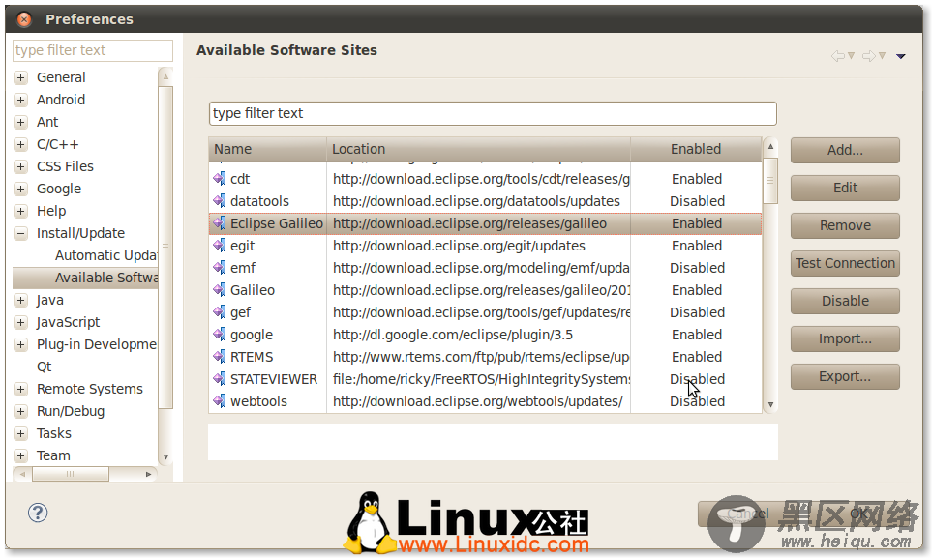Click the Disable button
This screenshot has width=932, height=558.
tap(845, 302)
